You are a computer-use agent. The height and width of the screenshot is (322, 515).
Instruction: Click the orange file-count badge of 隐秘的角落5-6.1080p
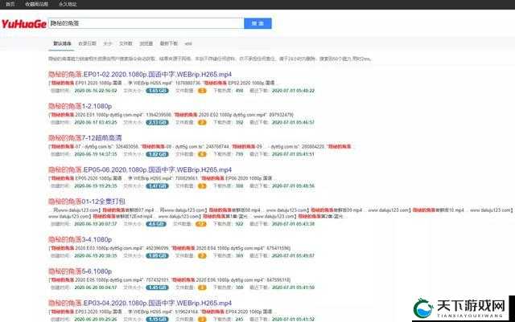202,287
